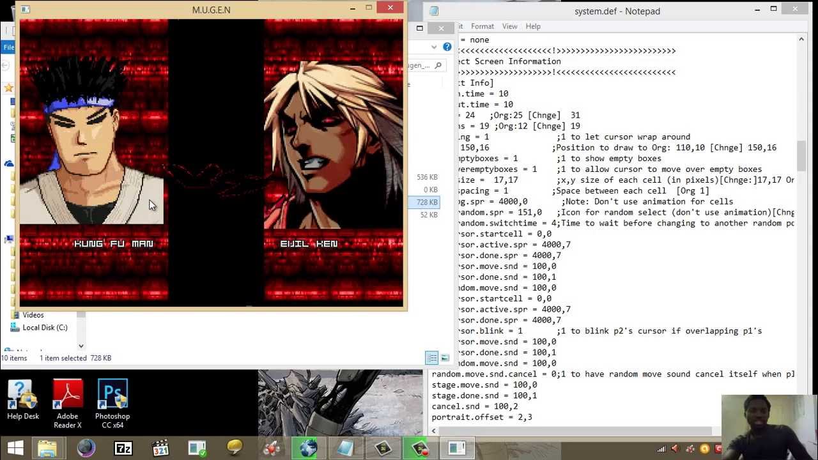Open the Format menu in Notepad
Image resolution: width=818 pixels, height=460 pixels.
click(482, 26)
